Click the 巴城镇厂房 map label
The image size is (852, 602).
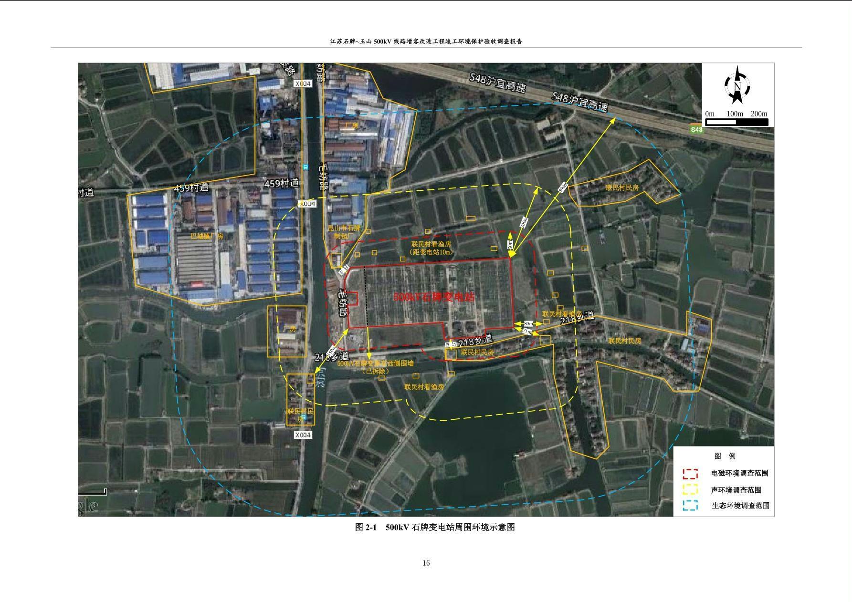[x=207, y=236]
